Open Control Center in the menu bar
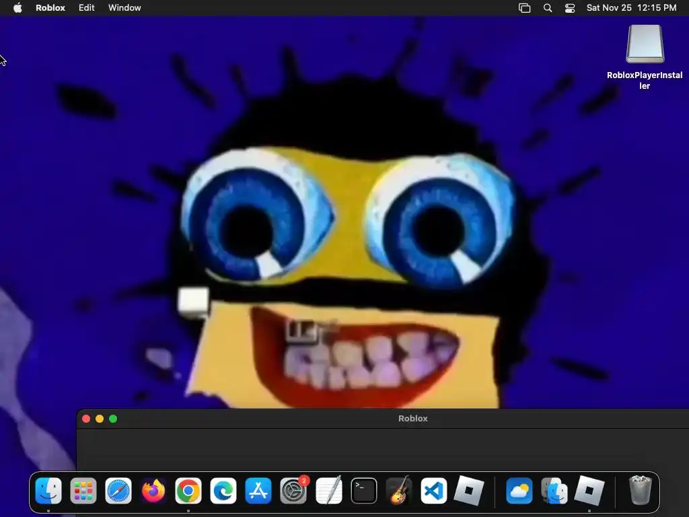The height and width of the screenshot is (517, 689). [x=570, y=8]
